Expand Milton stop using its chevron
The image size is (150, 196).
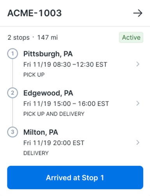tap(138, 142)
